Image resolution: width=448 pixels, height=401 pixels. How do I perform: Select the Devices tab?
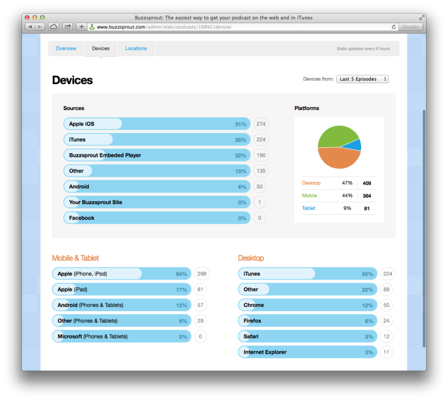100,48
